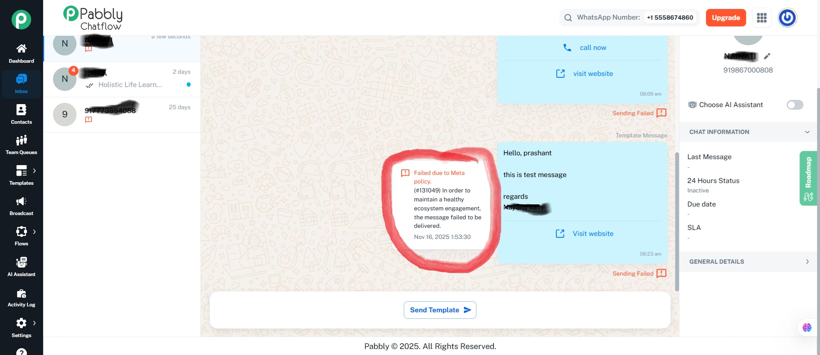The image size is (820, 355).
Task: Open Contacts in the left sidebar
Action: (x=21, y=114)
